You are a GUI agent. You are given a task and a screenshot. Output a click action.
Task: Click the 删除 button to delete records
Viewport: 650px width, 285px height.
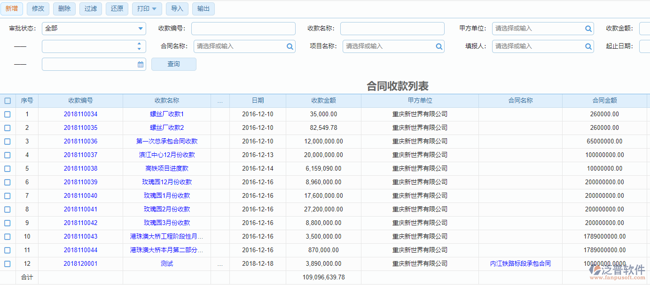[x=64, y=8]
